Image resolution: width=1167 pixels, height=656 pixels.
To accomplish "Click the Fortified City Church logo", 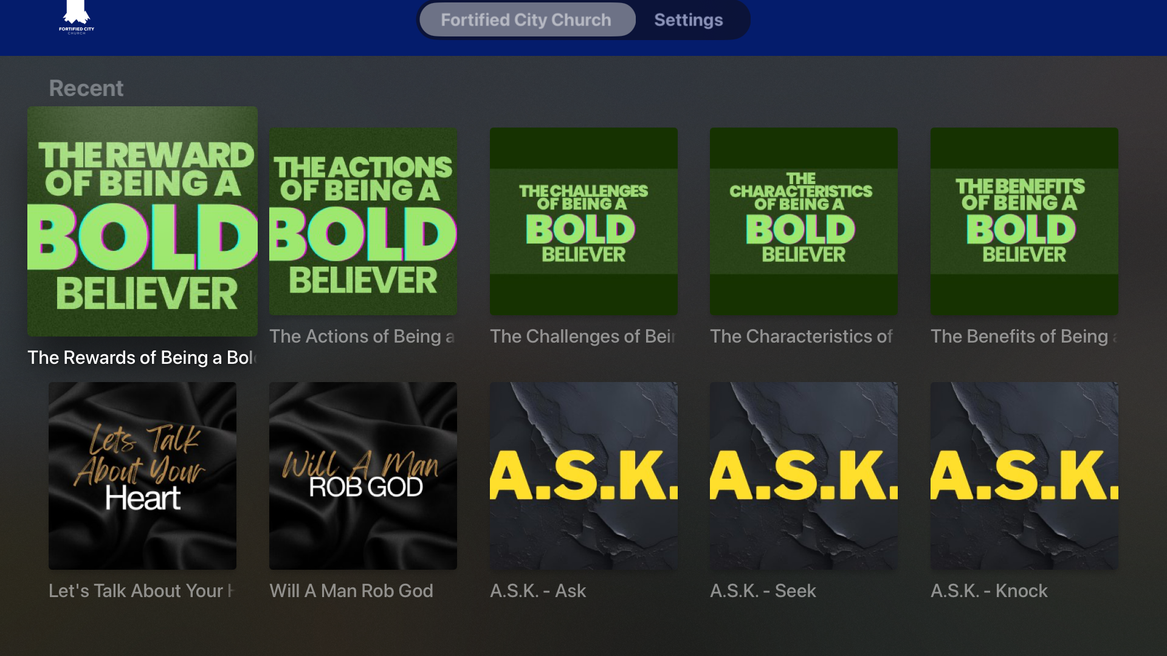I will point(77,18).
